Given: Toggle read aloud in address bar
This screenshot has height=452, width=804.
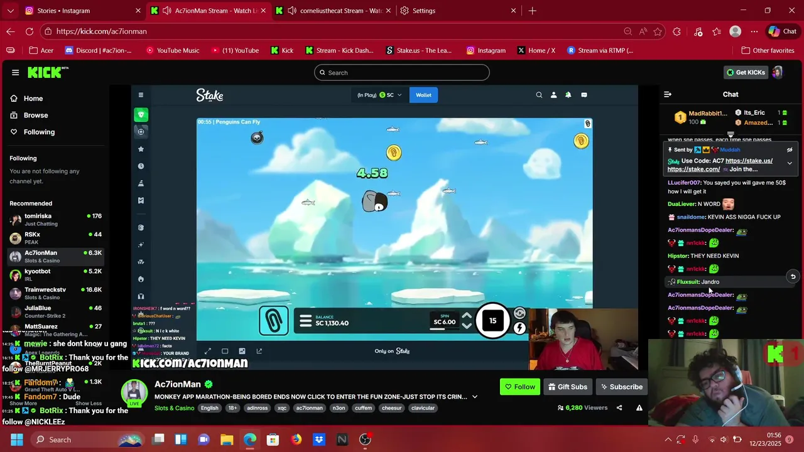Looking at the screenshot, I should coord(643,31).
